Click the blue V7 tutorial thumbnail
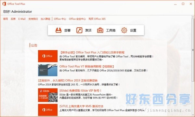The width and height of the screenshot is (195, 117). 48,70
